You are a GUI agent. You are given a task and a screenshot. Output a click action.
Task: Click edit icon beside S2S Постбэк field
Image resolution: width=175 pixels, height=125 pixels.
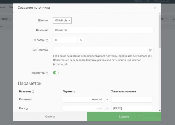(x=150, y=50)
